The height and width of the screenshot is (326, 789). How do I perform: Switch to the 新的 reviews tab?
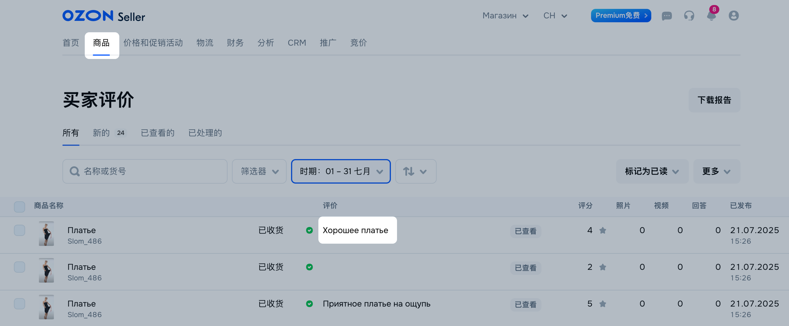click(109, 133)
